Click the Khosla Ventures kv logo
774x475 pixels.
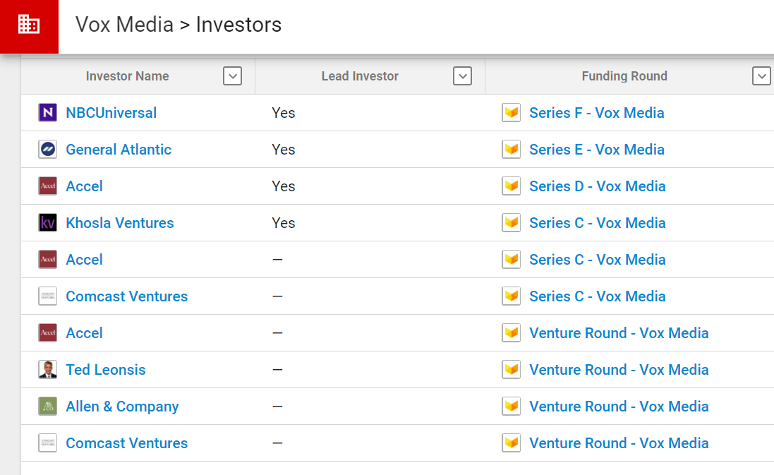point(48,223)
